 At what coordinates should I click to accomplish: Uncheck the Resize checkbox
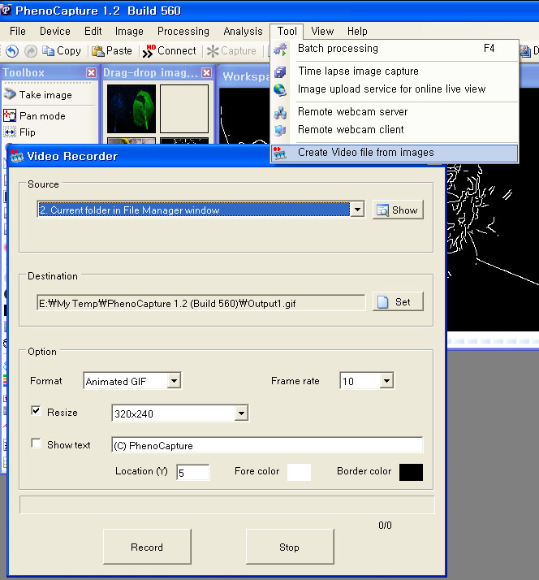coord(36,412)
